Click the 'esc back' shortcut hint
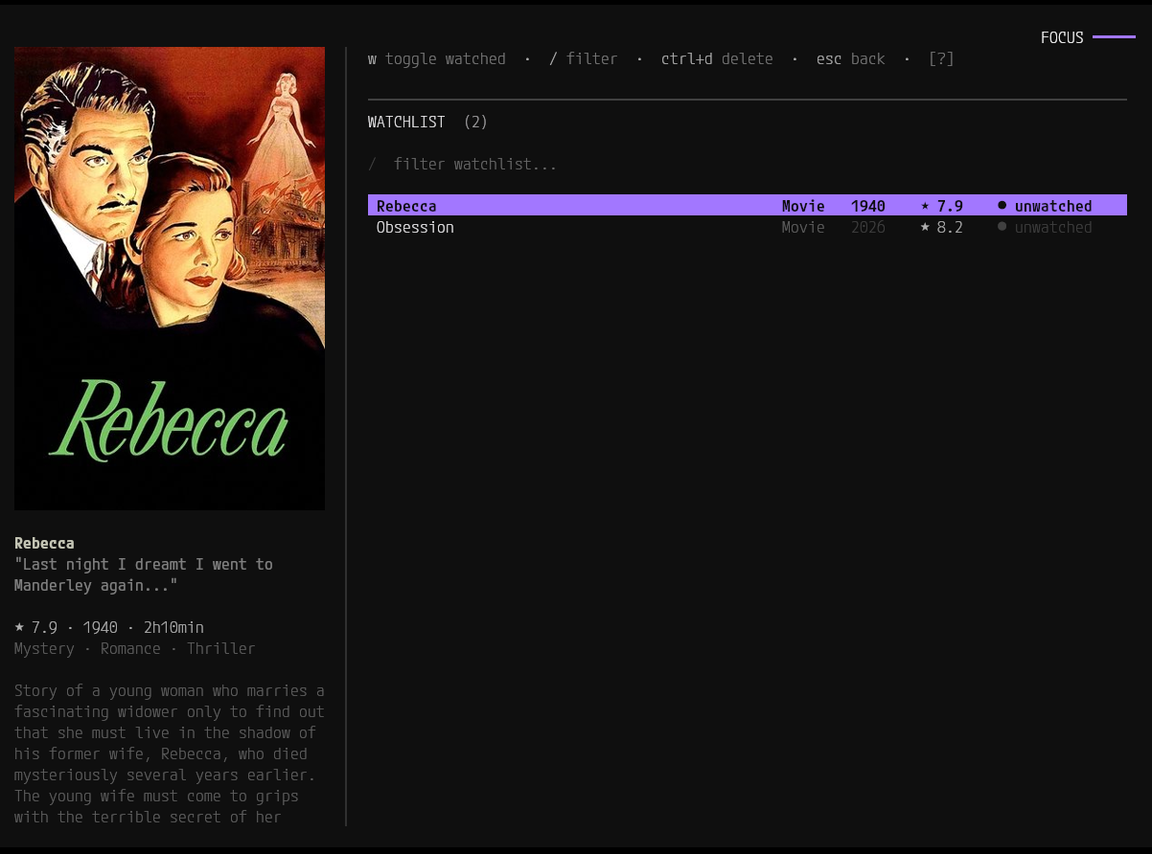 (x=851, y=59)
